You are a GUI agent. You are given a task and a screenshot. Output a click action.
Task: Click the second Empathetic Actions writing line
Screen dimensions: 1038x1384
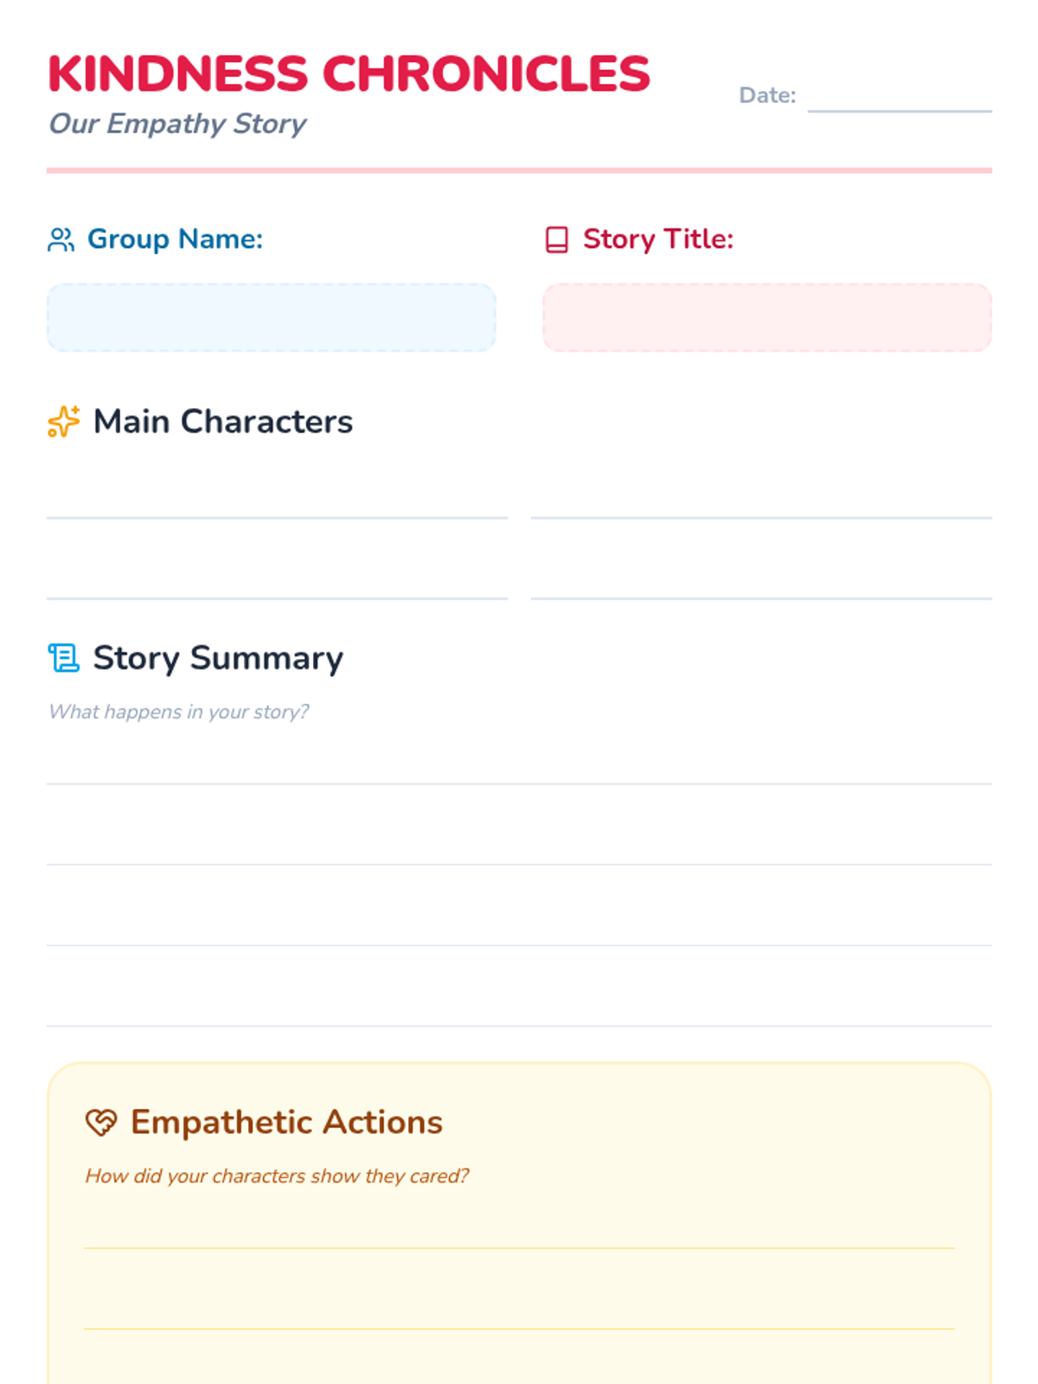coord(519,1308)
